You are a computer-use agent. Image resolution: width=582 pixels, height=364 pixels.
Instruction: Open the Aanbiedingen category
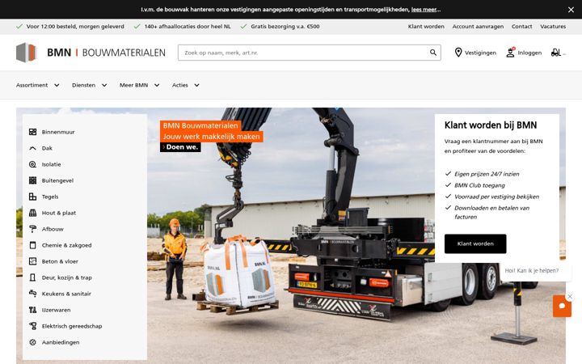tap(61, 342)
